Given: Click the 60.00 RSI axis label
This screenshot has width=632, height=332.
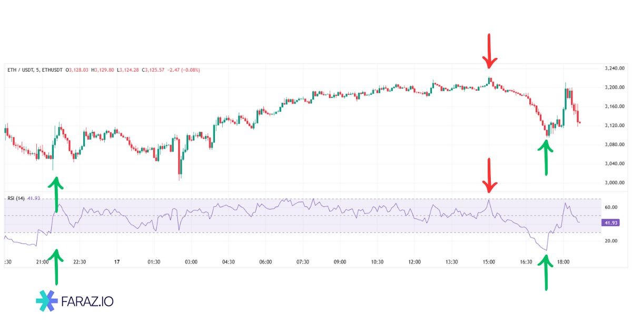Looking at the screenshot, I should tap(611, 208).
